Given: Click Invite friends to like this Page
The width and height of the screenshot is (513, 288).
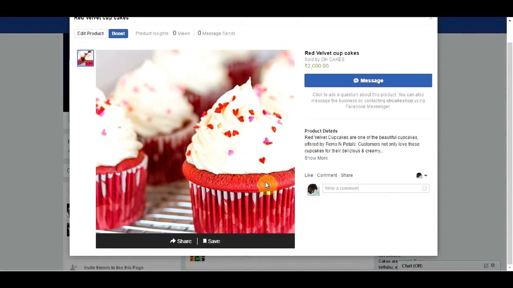Looking at the screenshot, I should 113,268.
